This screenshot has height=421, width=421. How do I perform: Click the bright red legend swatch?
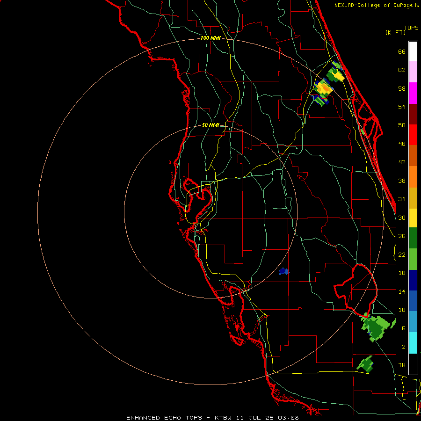click(x=413, y=135)
